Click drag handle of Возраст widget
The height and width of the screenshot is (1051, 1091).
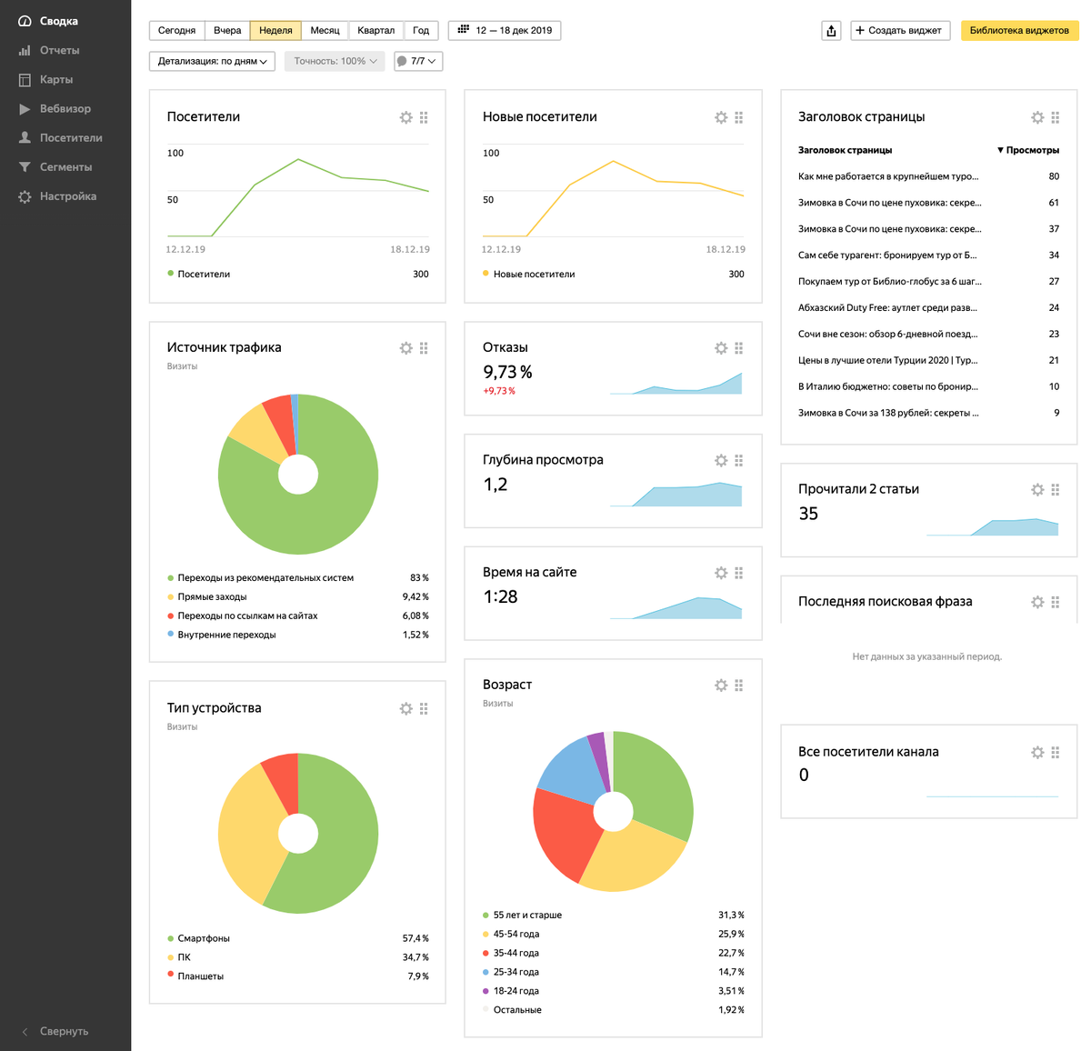(739, 686)
